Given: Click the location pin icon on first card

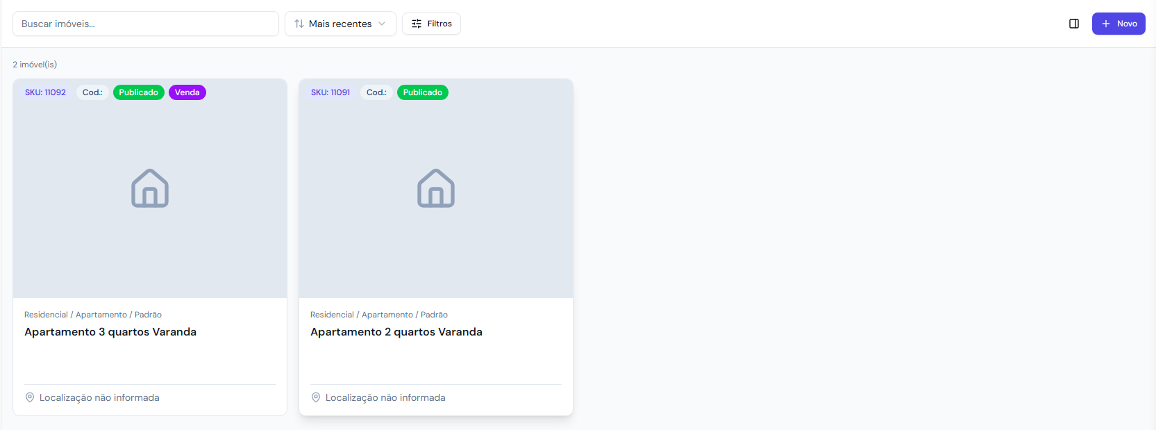Looking at the screenshot, I should [x=30, y=397].
